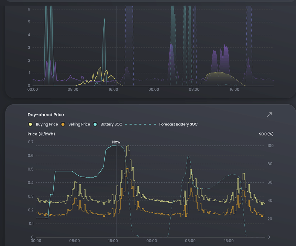Click the orange Selling Price color dot
296x246 pixels.
coord(63,124)
